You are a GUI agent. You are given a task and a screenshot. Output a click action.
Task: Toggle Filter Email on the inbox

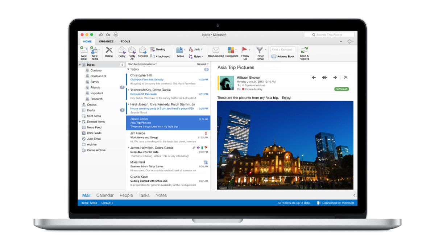click(x=260, y=53)
